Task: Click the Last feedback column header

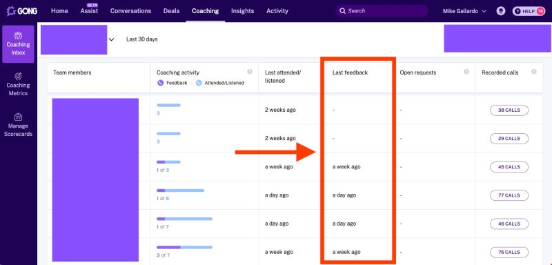Action: click(350, 72)
